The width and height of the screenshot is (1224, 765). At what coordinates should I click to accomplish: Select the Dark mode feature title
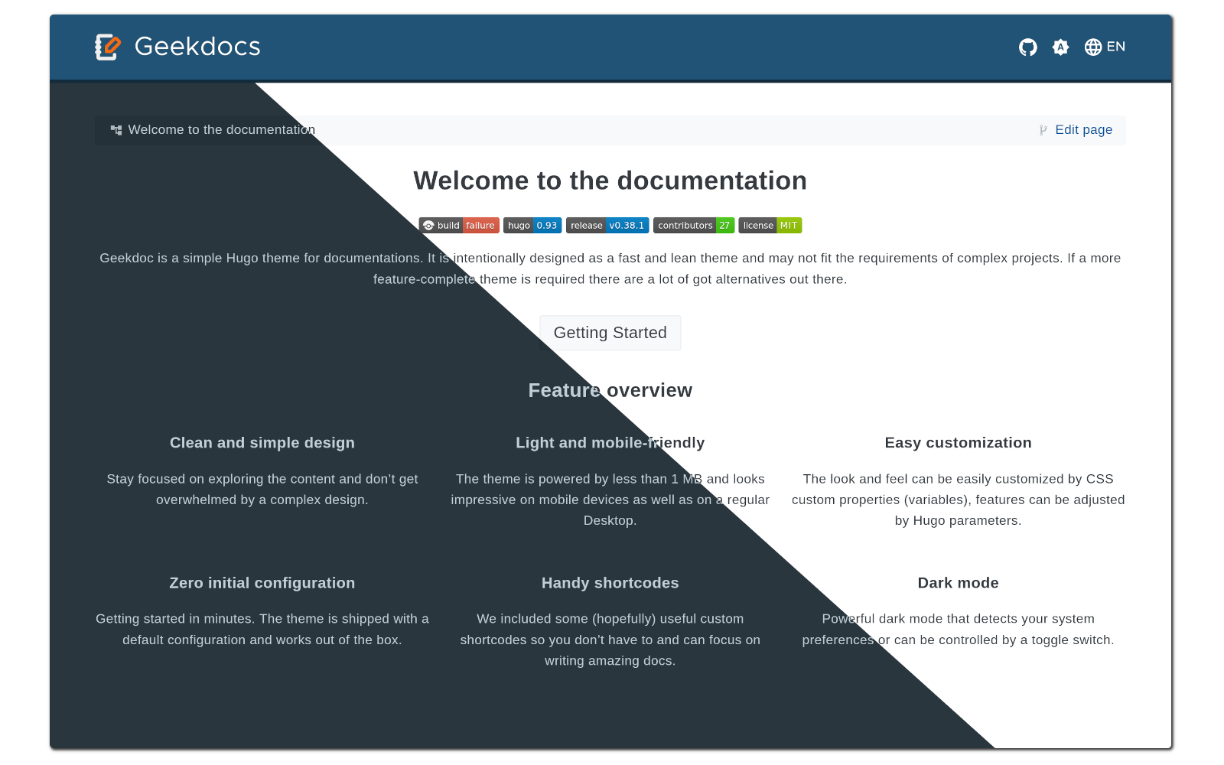[958, 583]
